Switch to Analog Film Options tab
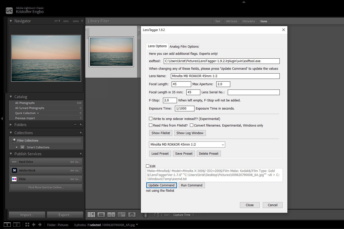Image resolution: width=344 pixels, height=229 pixels. (x=184, y=46)
